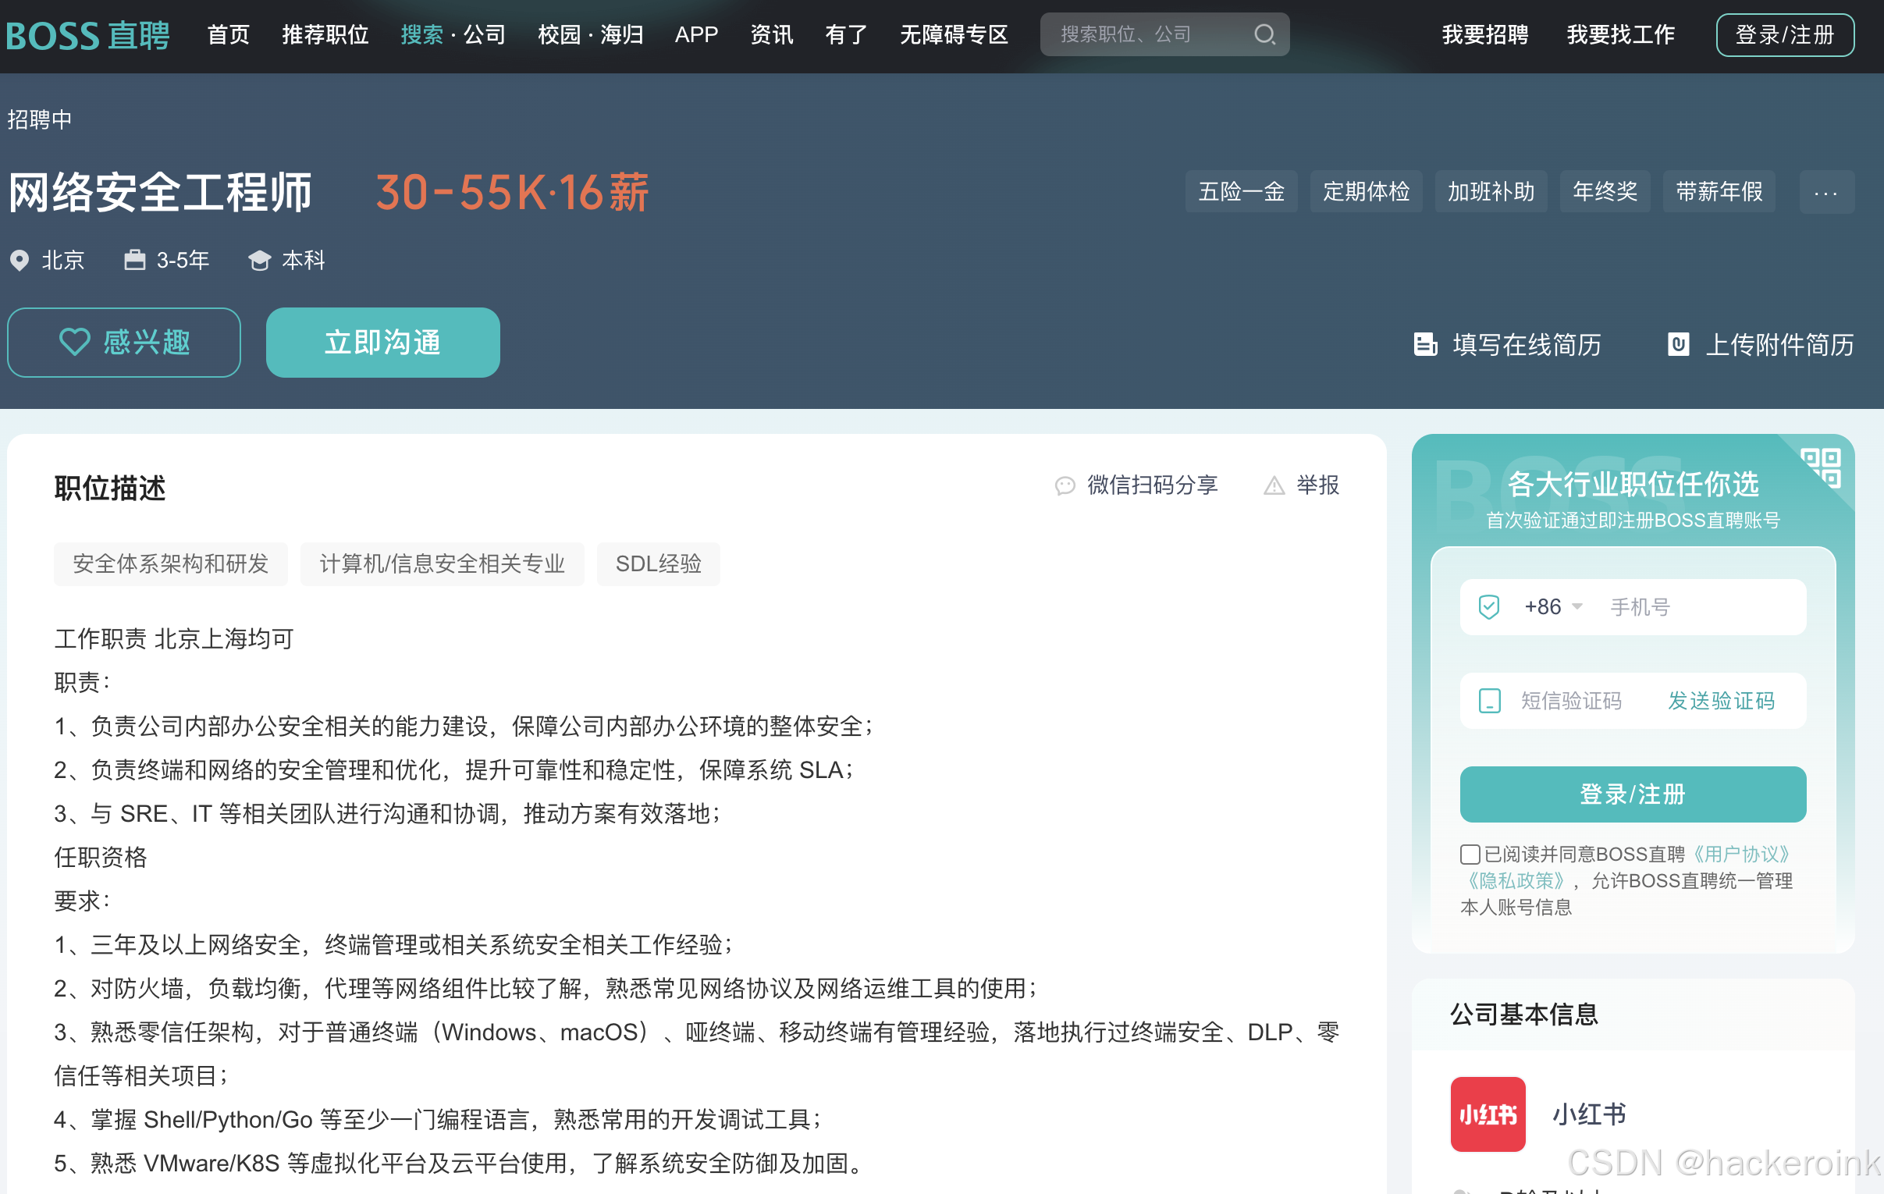Image resolution: width=1884 pixels, height=1194 pixels.
Task: Click the QR code icon in signup panel corner
Action: [x=1823, y=467]
